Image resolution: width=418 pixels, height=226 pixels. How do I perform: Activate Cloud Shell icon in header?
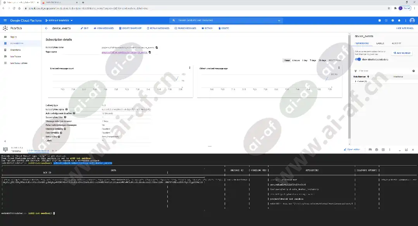click(x=386, y=21)
